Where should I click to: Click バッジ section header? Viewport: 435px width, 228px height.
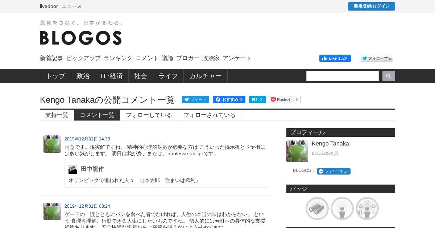(341, 189)
